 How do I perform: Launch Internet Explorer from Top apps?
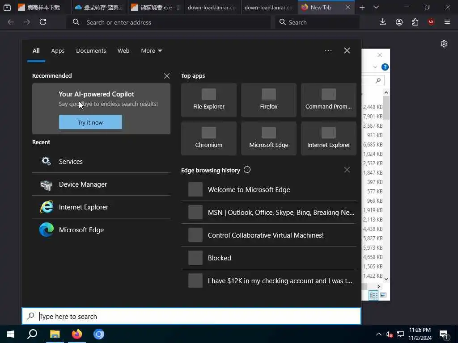click(329, 138)
